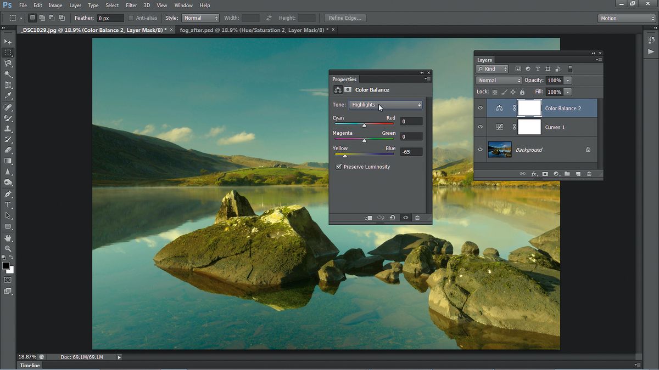Select the Crop tool
Screen dimensions: 659x370
pos(8,84)
